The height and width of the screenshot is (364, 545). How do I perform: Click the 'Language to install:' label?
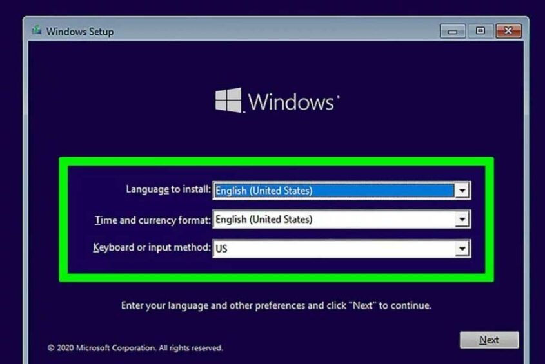[x=168, y=189]
